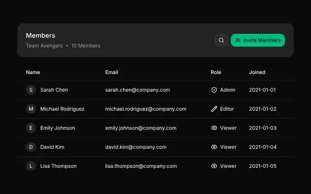Click the 10 Members count text
This screenshot has width=311, height=194.
(x=86, y=46)
